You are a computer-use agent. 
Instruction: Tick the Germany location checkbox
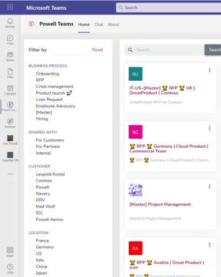point(31,247)
